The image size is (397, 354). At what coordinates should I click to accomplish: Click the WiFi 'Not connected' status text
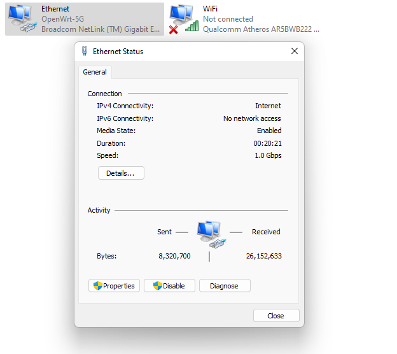228,19
